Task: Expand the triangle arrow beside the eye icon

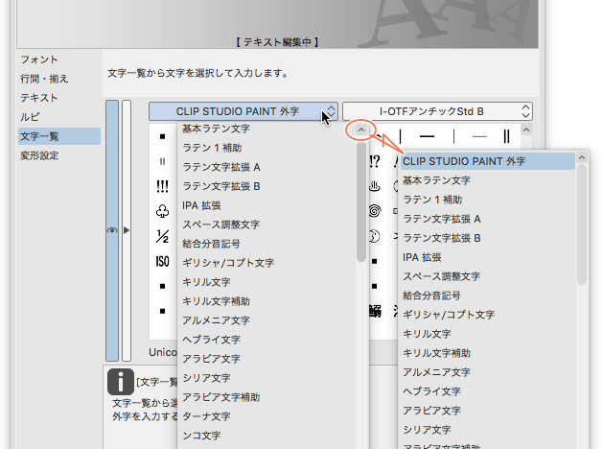Action: click(x=126, y=231)
